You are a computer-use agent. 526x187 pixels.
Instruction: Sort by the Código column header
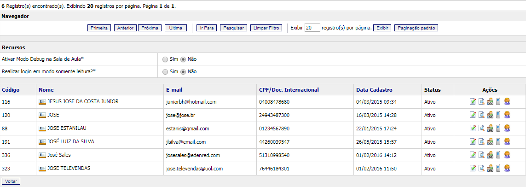pos(11,90)
